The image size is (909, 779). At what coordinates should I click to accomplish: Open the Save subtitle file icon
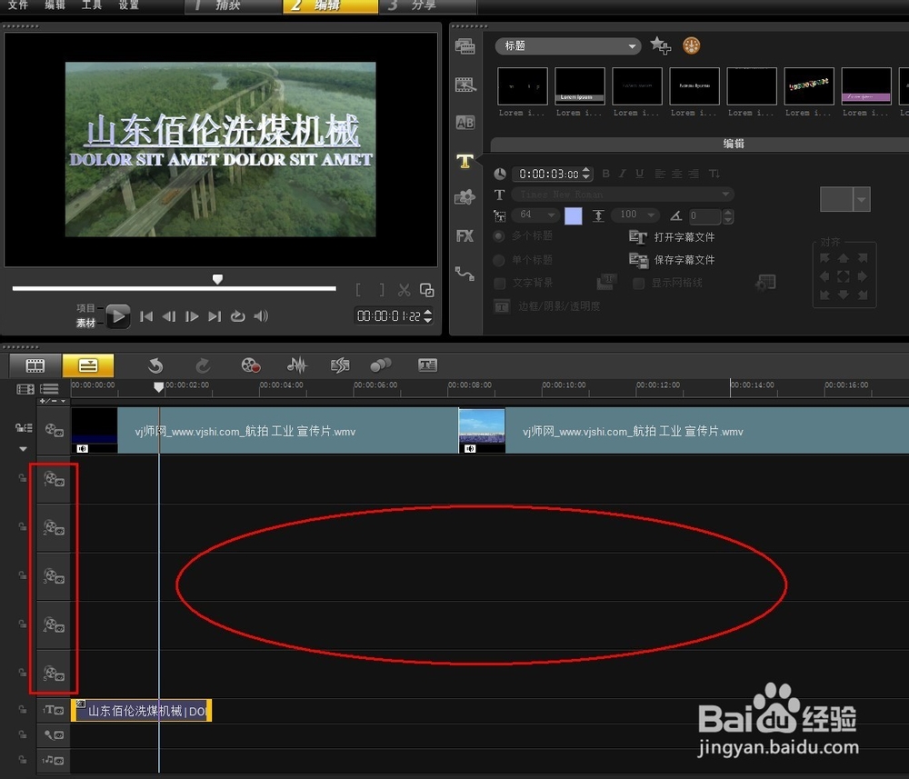[x=638, y=260]
